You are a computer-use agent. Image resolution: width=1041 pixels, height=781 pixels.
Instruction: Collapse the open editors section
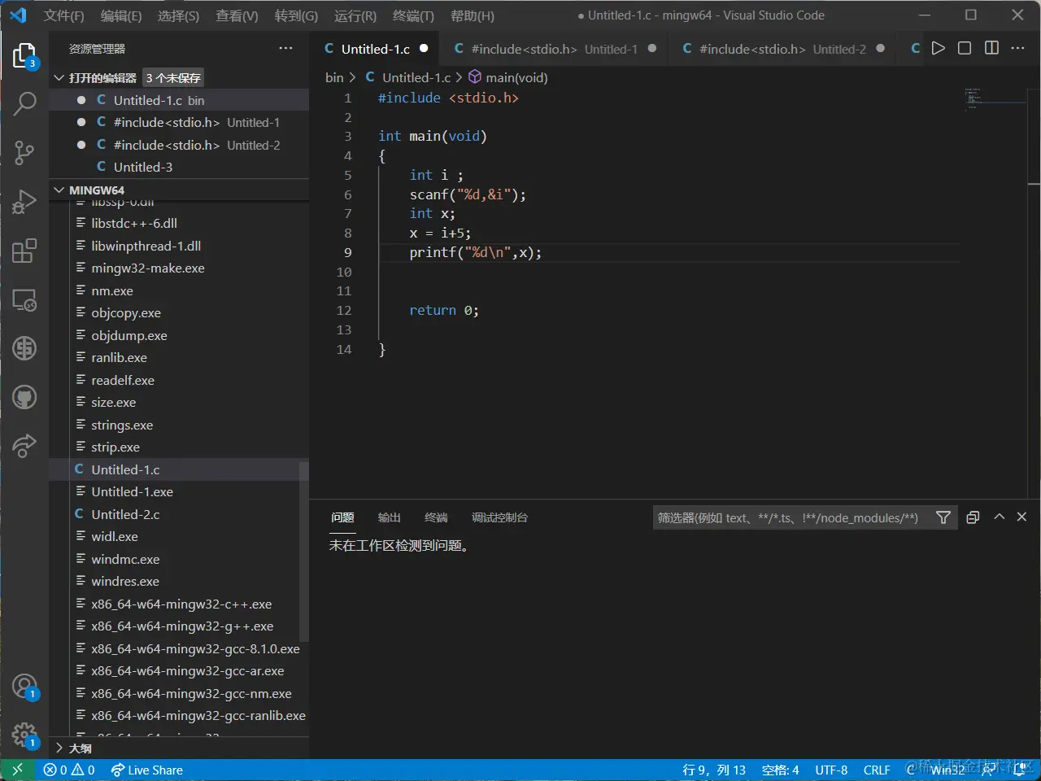[59, 78]
